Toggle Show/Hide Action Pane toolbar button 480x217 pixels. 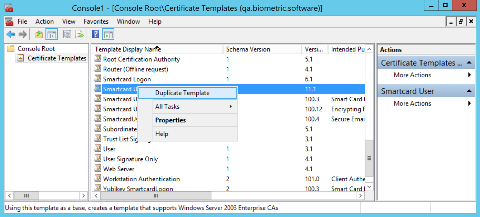click(108, 34)
